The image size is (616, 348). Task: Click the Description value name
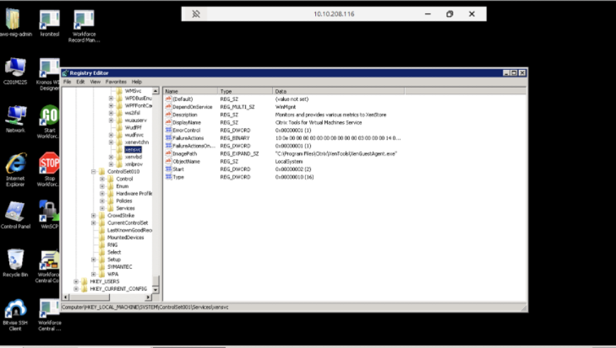point(185,115)
